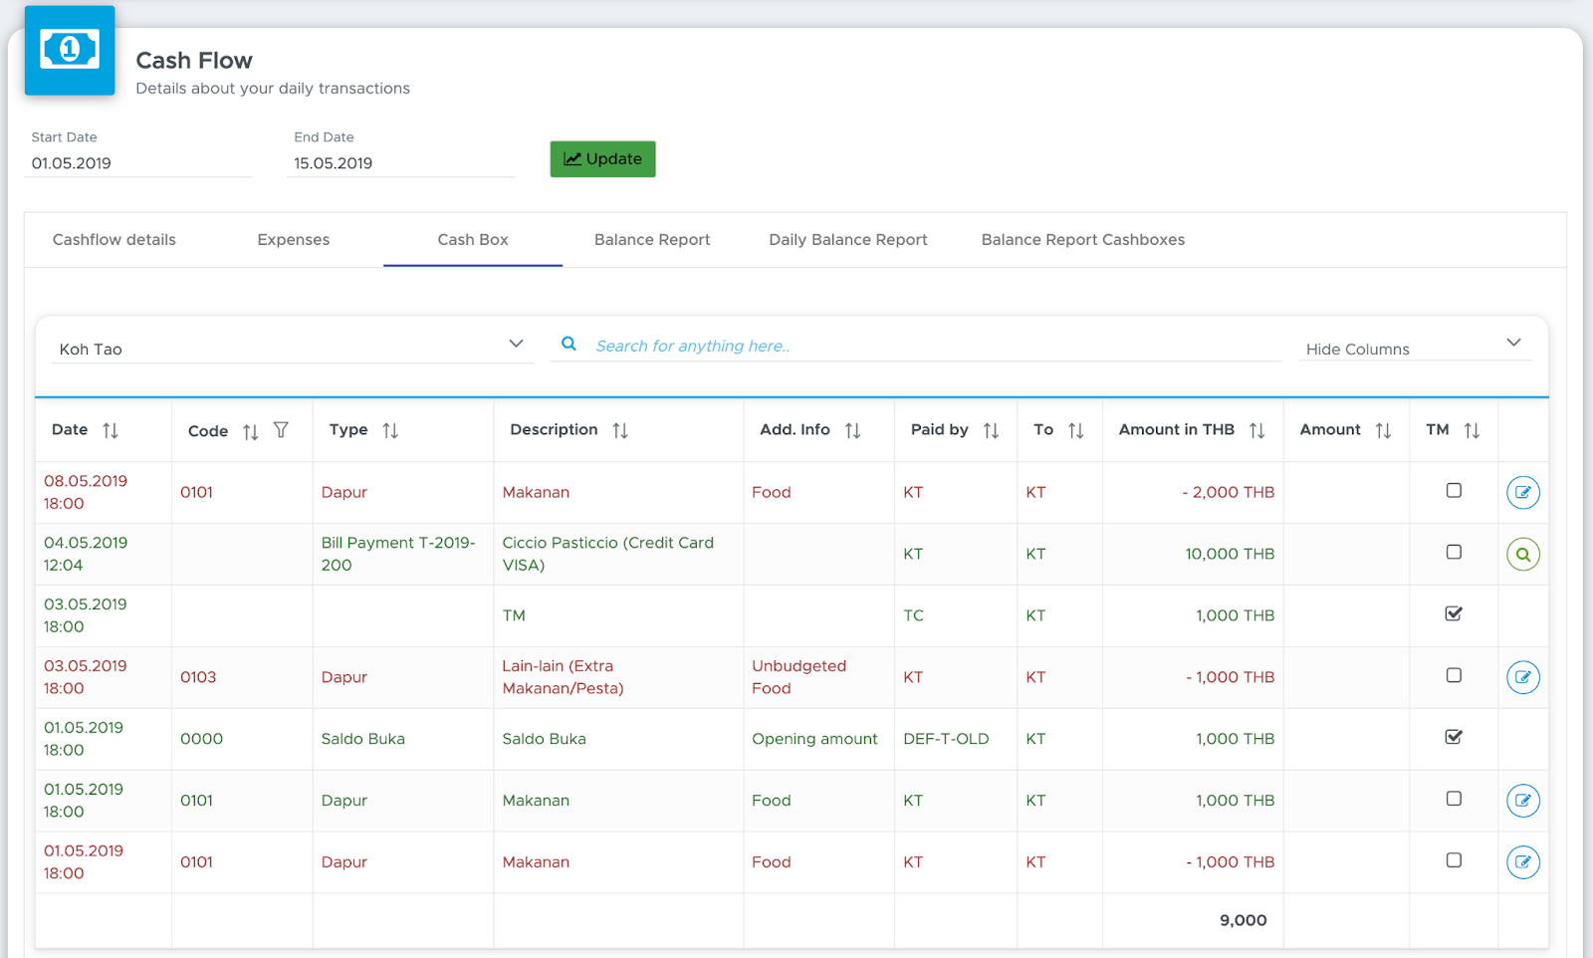The image size is (1593, 958).
Task: Tick TM checkbox for - 1,000 THB Makanan row
Action: [x=1454, y=860]
